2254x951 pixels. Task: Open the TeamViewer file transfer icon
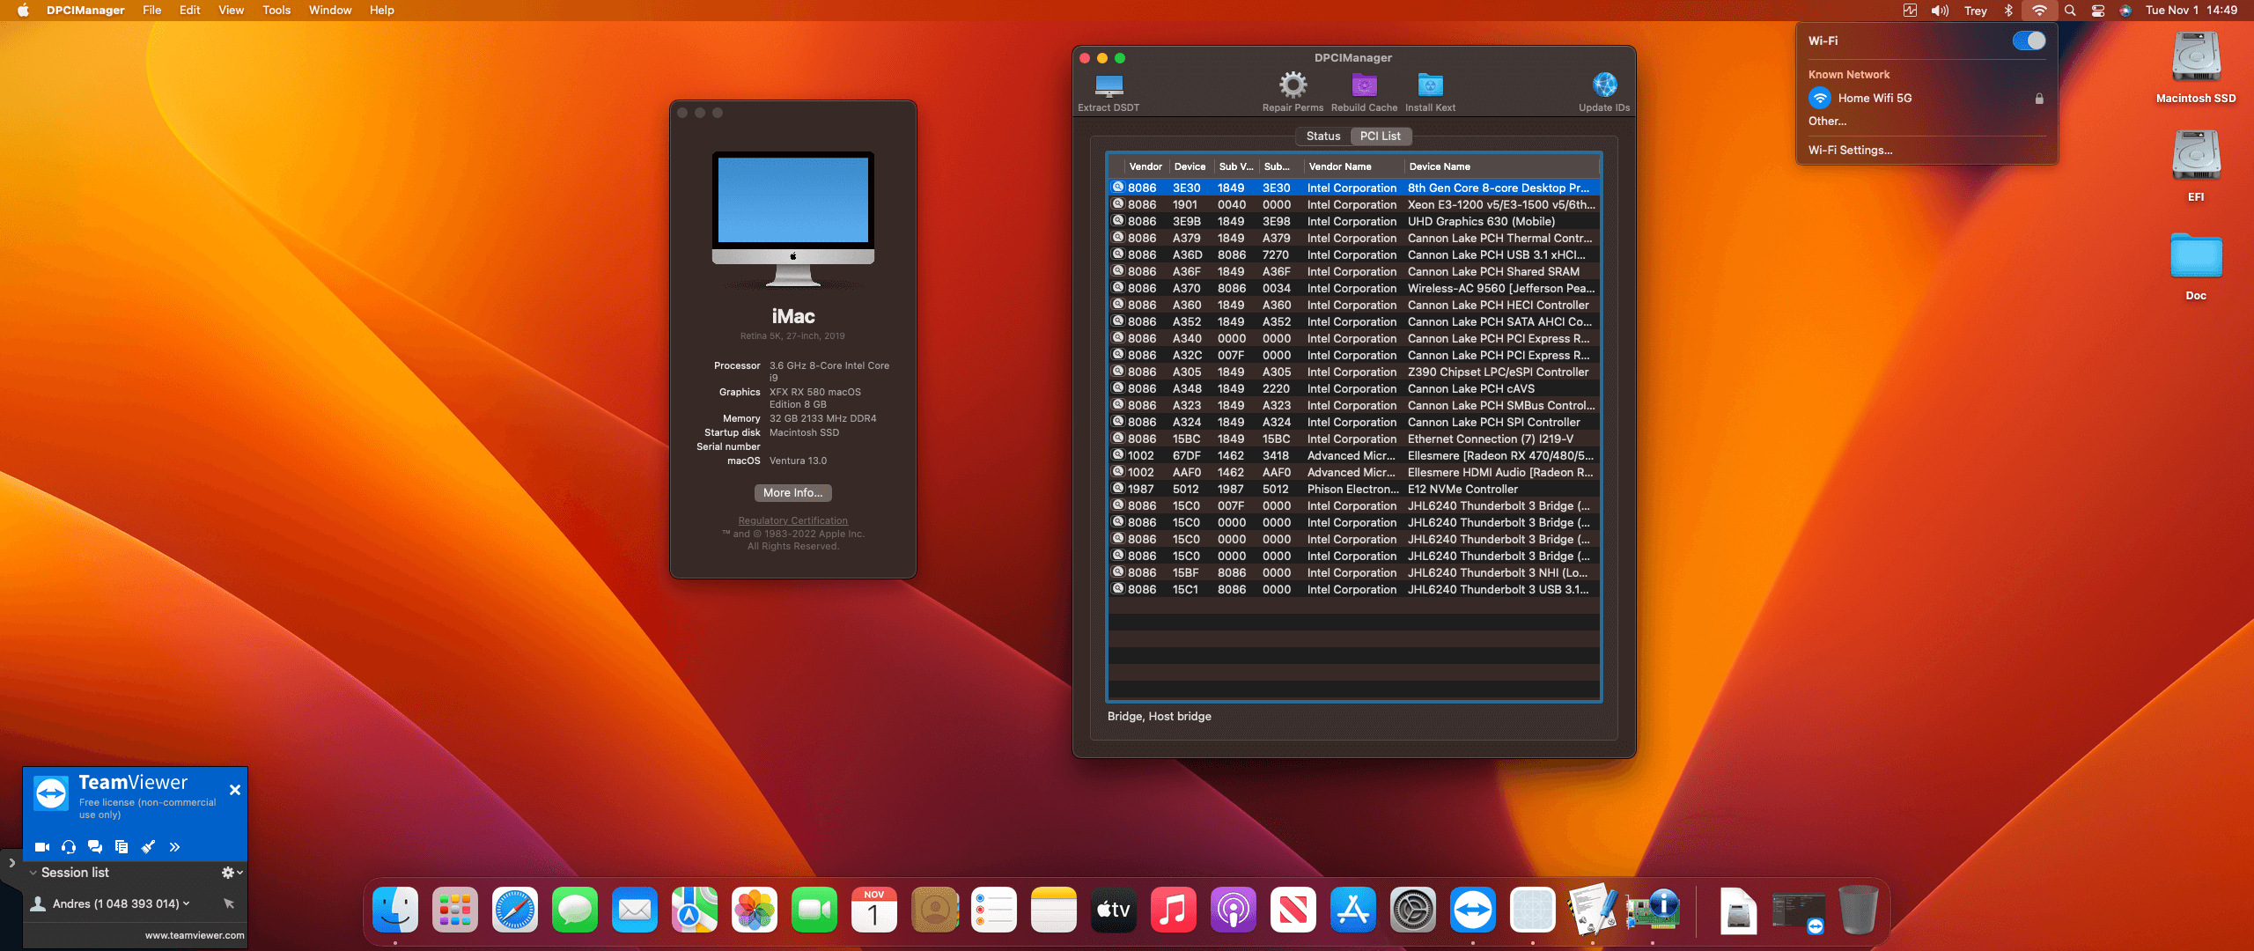click(122, 847)
